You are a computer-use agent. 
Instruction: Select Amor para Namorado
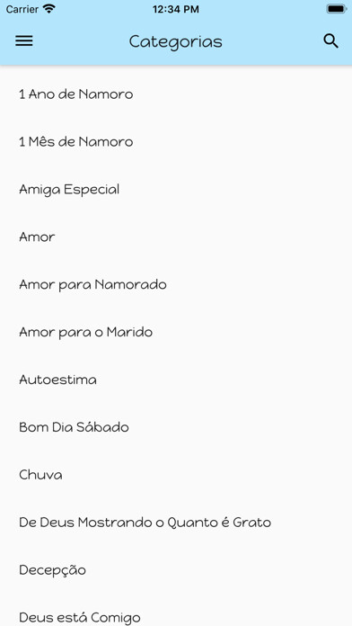click(176, 284)
